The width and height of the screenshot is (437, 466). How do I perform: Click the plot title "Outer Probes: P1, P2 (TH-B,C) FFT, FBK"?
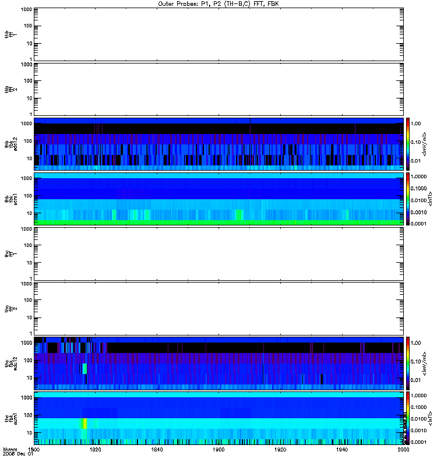(x=218, y=4)
